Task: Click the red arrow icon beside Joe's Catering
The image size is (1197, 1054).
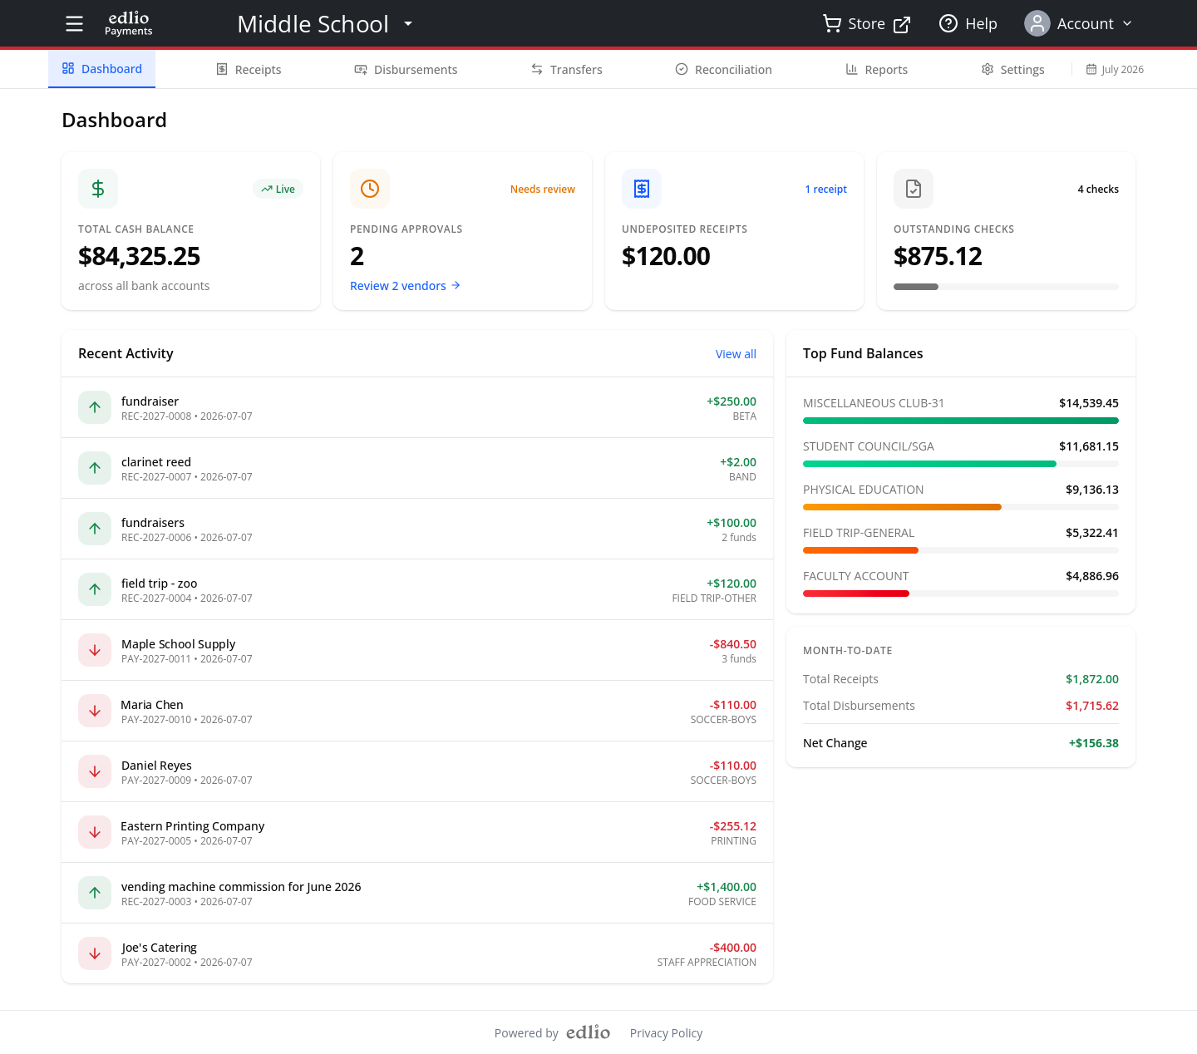Action: (x=95, y=953)
